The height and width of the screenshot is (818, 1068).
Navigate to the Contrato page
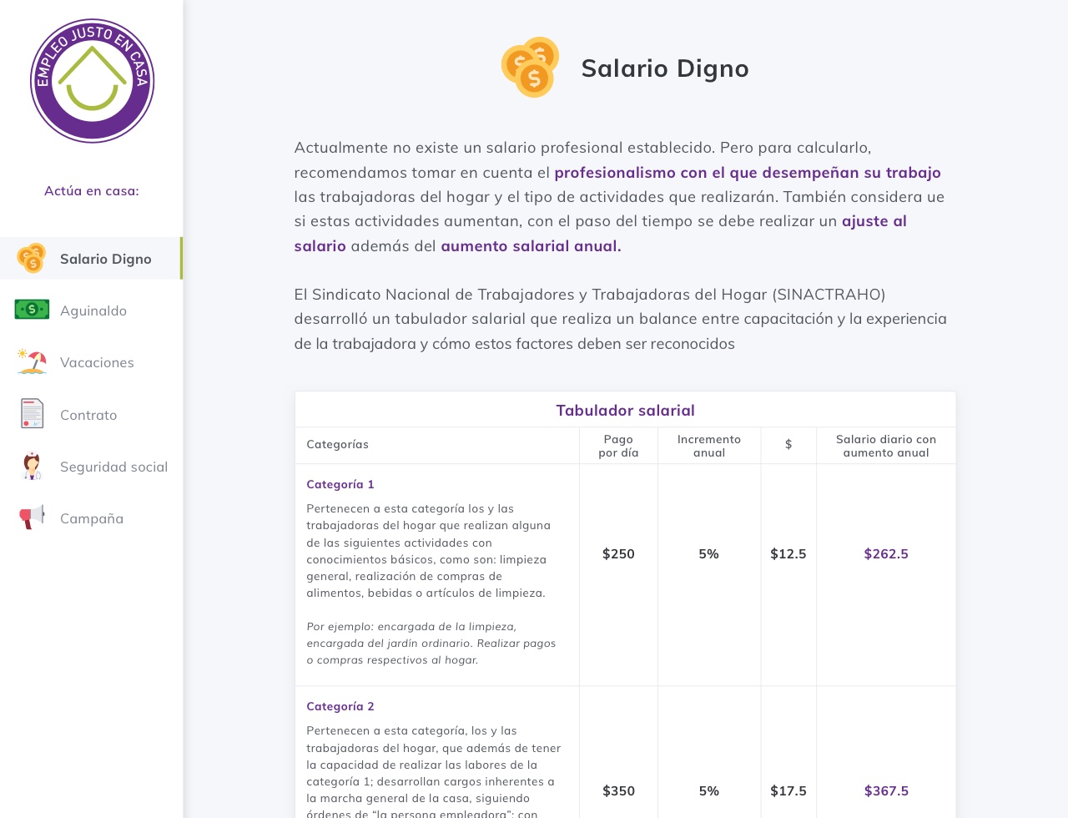click(88, 415)
